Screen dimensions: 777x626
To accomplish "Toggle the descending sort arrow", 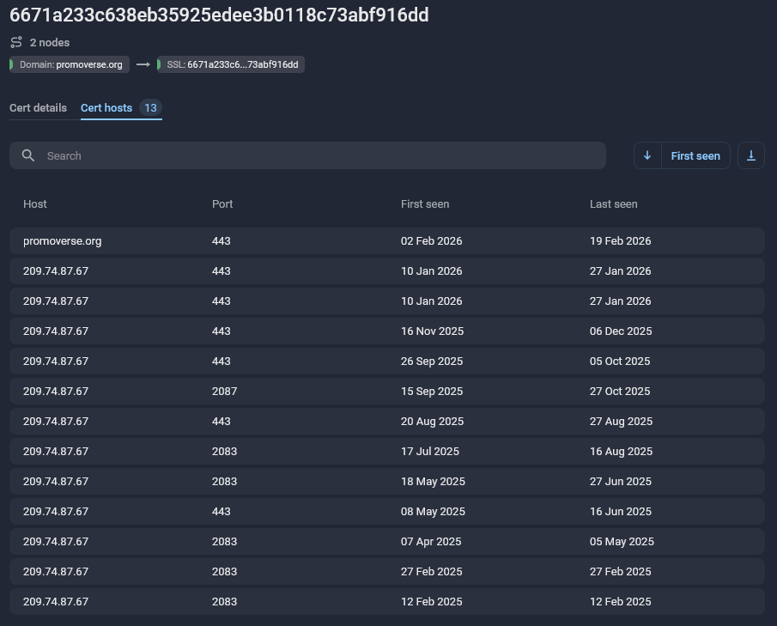I will [646, 155].
